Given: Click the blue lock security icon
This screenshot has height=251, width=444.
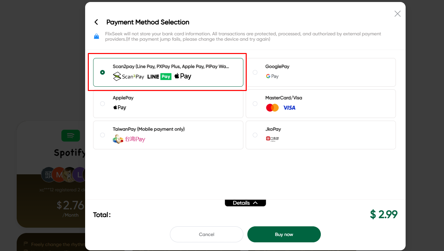Looking at the screenshot, I should pos(96,36).
